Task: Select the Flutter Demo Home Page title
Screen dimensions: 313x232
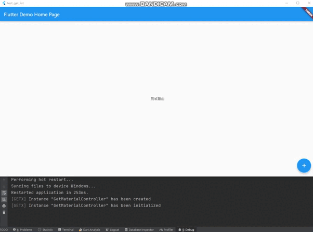Action: tap(32, 15)
